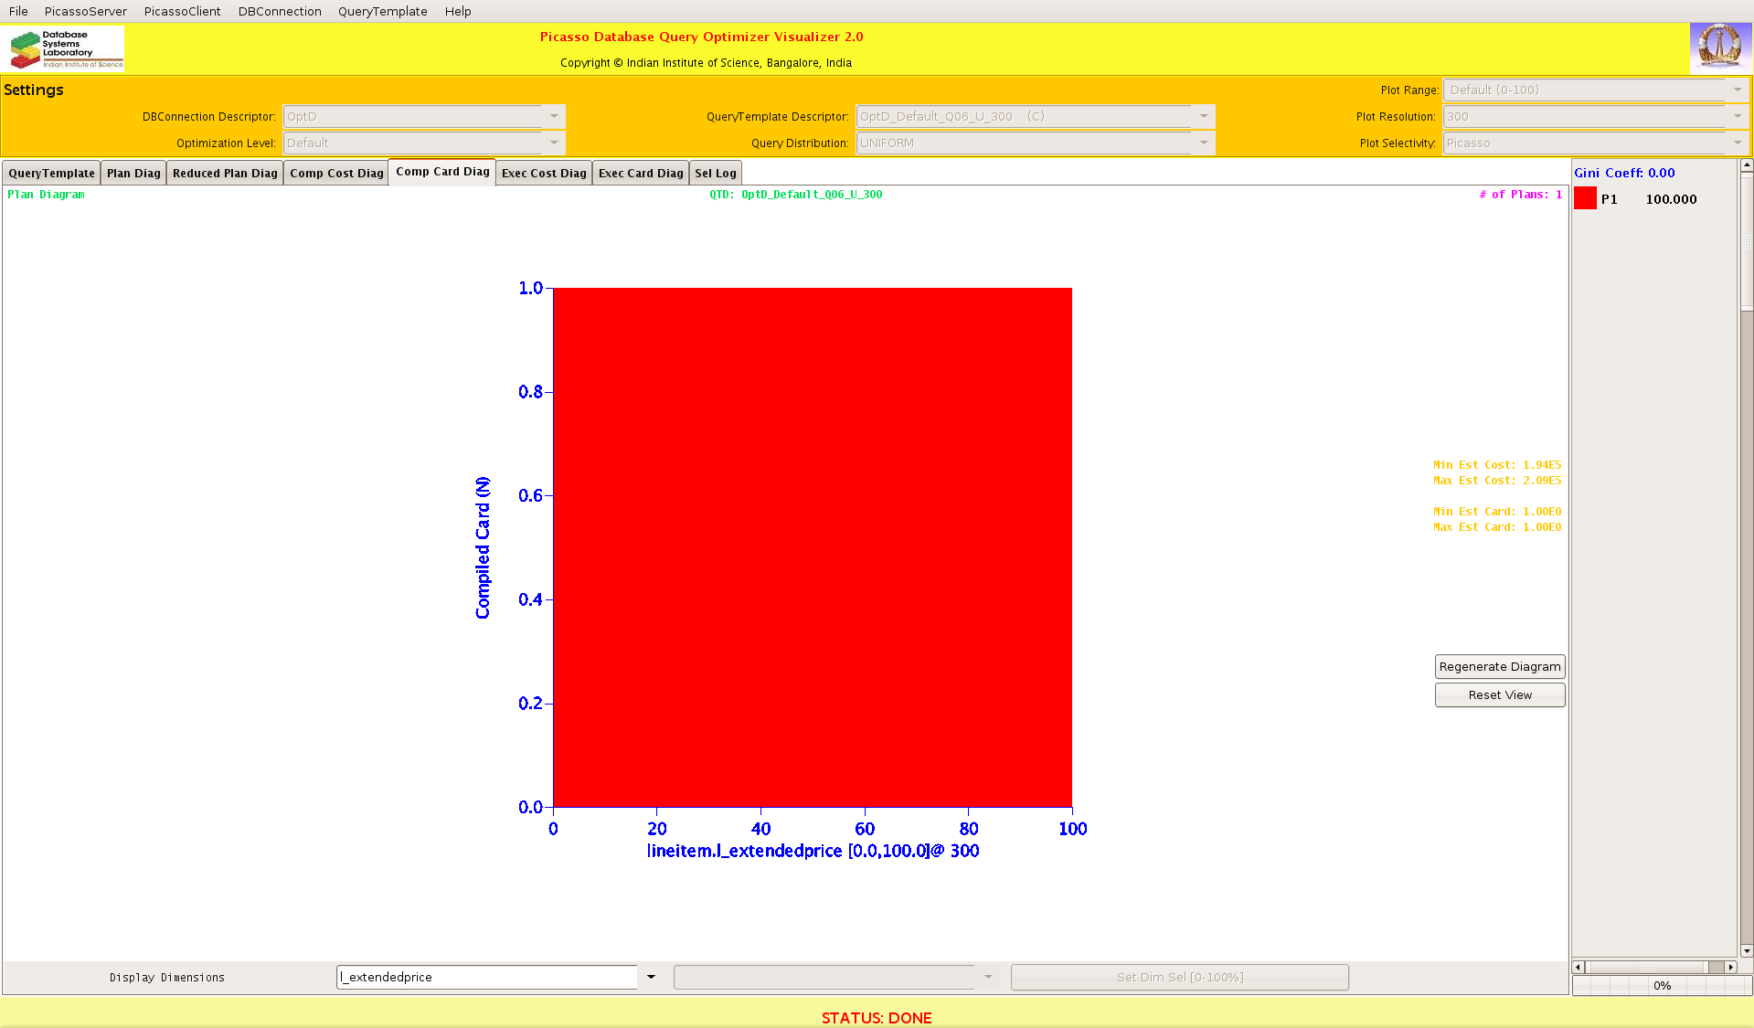Open the QueryTemplate Descriptor dropdown
1754x1028 pixels.
(1204, 117)
